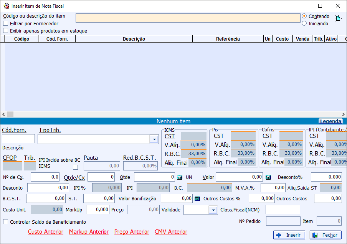Open the Markup Anterior link

pos(89,232)
